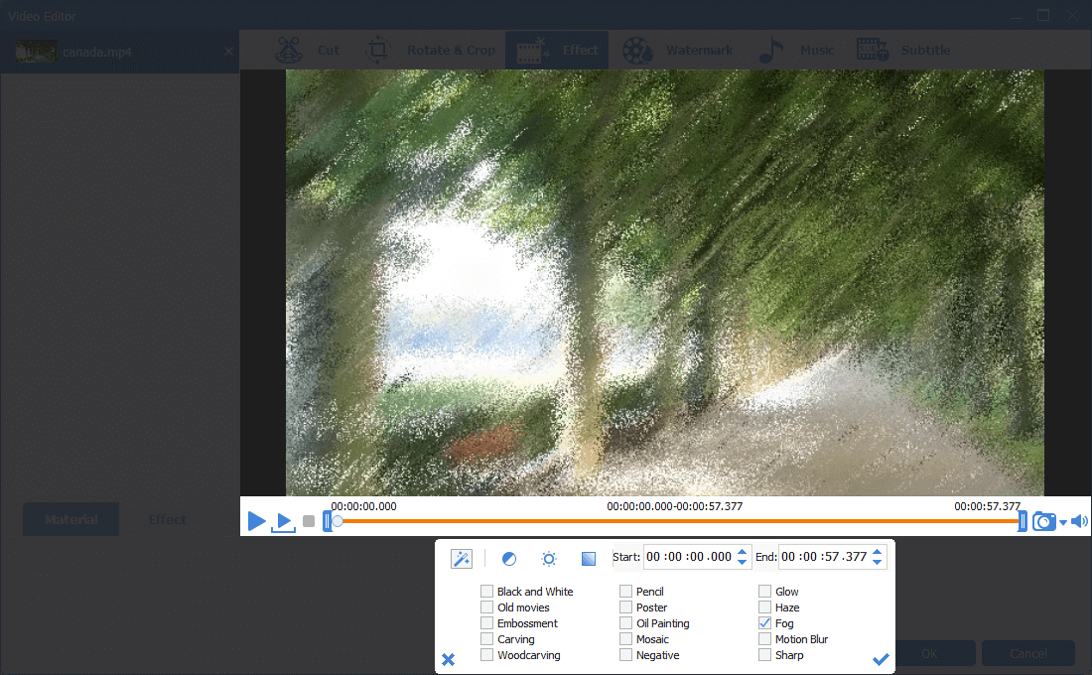Select the magic wand effects icon
1092x675 pixels.
coord(461,558)
